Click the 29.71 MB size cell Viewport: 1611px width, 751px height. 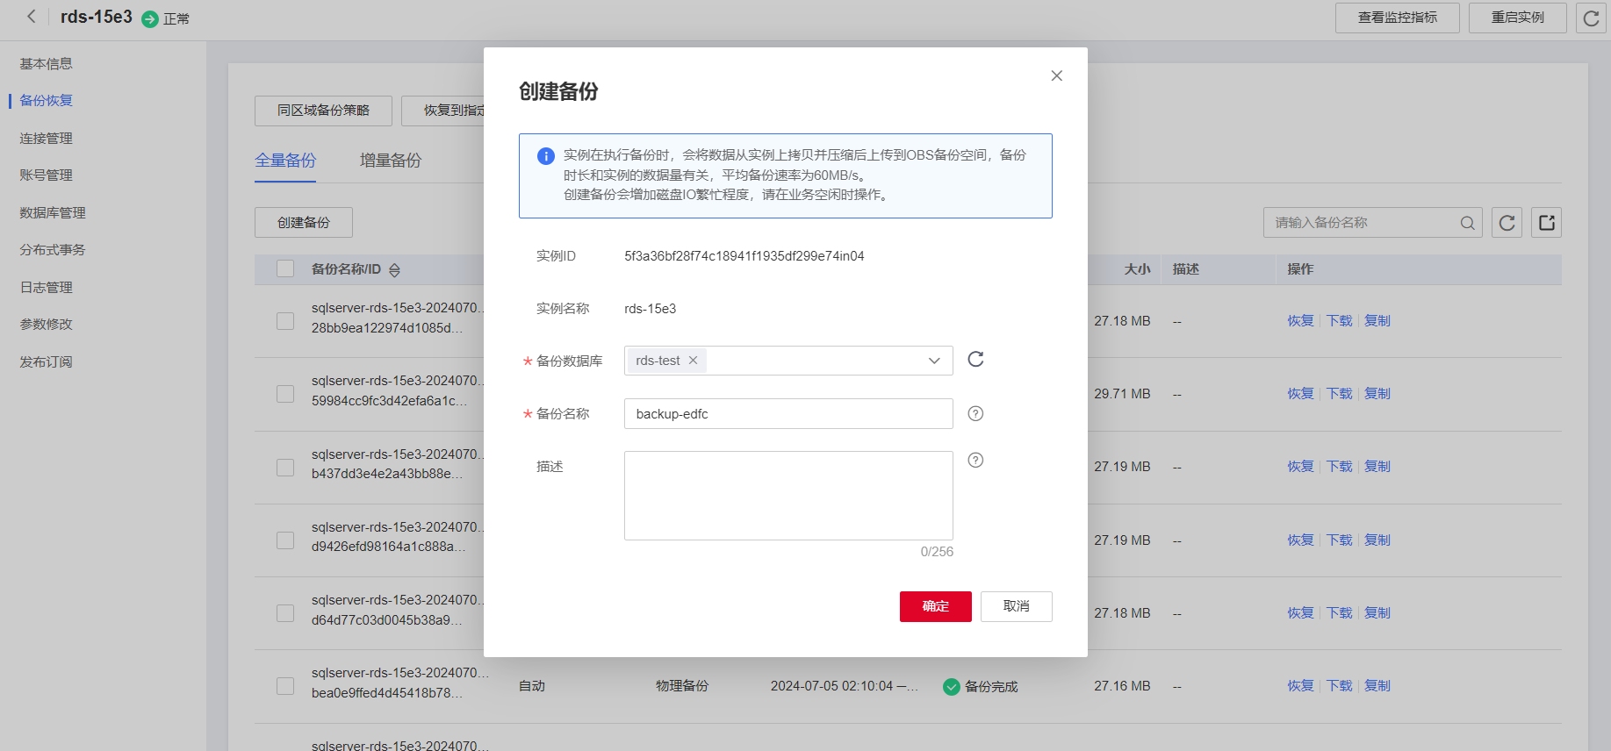point(1122,394)
